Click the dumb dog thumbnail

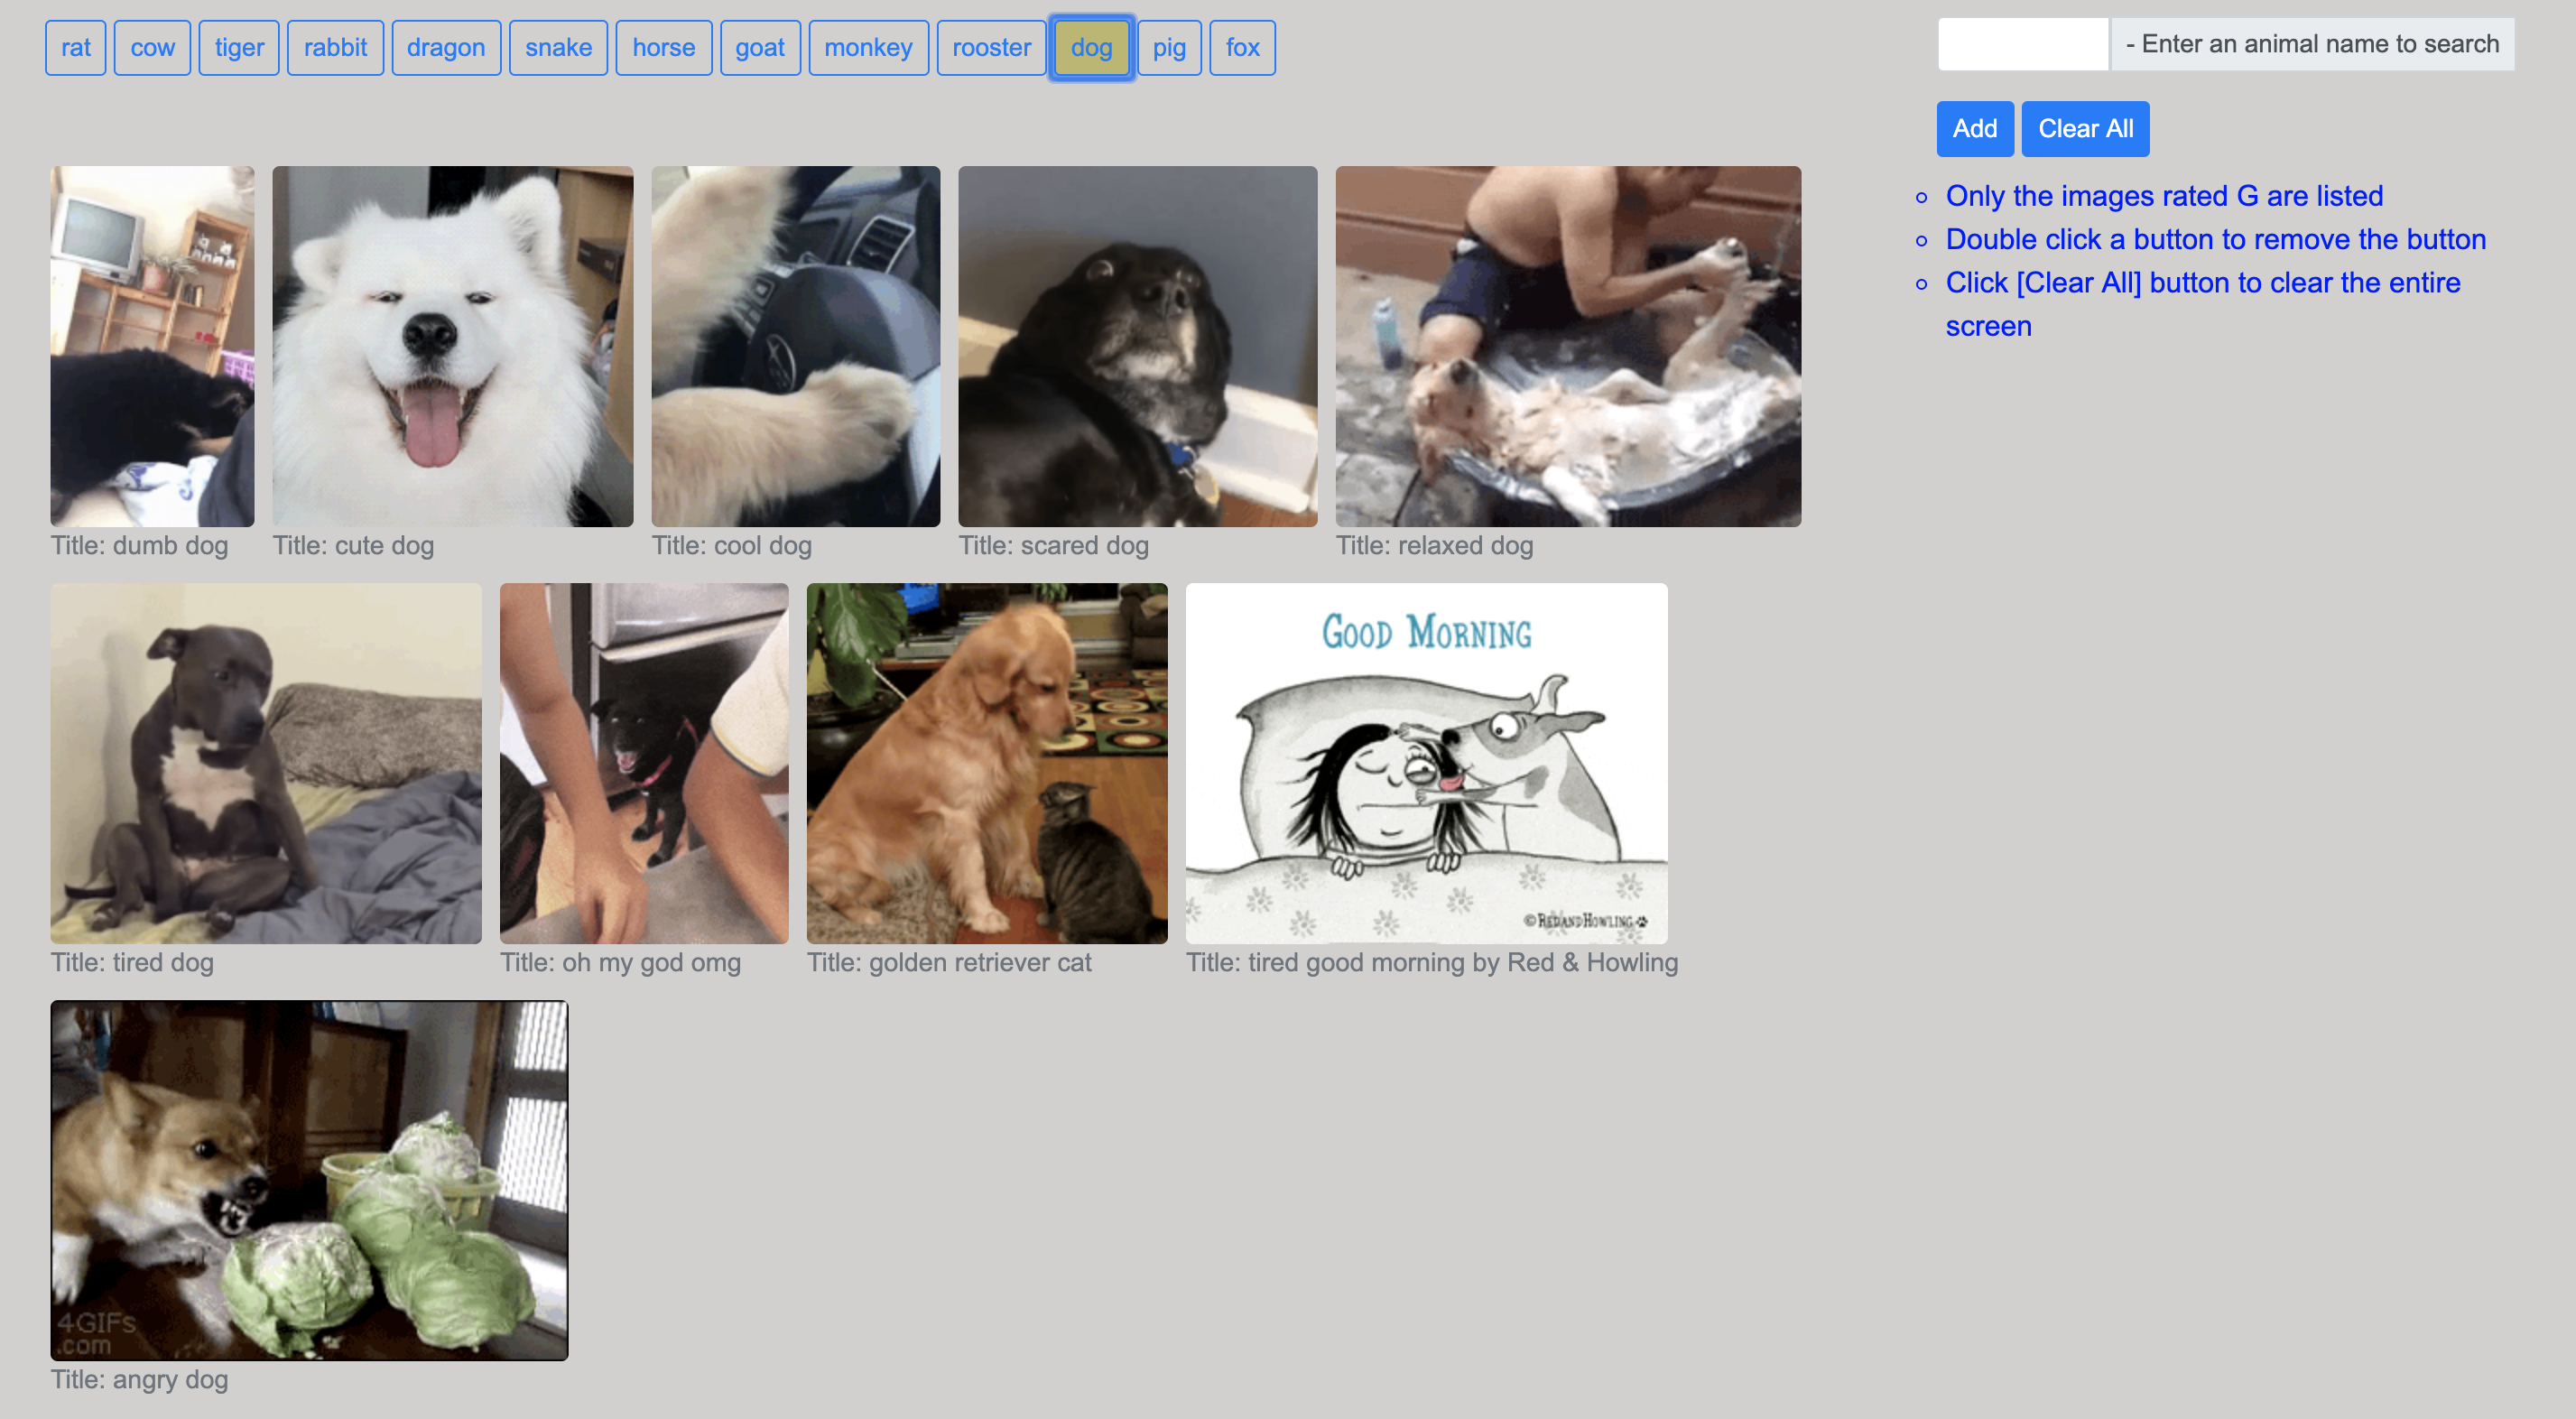click(x=152, y=346)
